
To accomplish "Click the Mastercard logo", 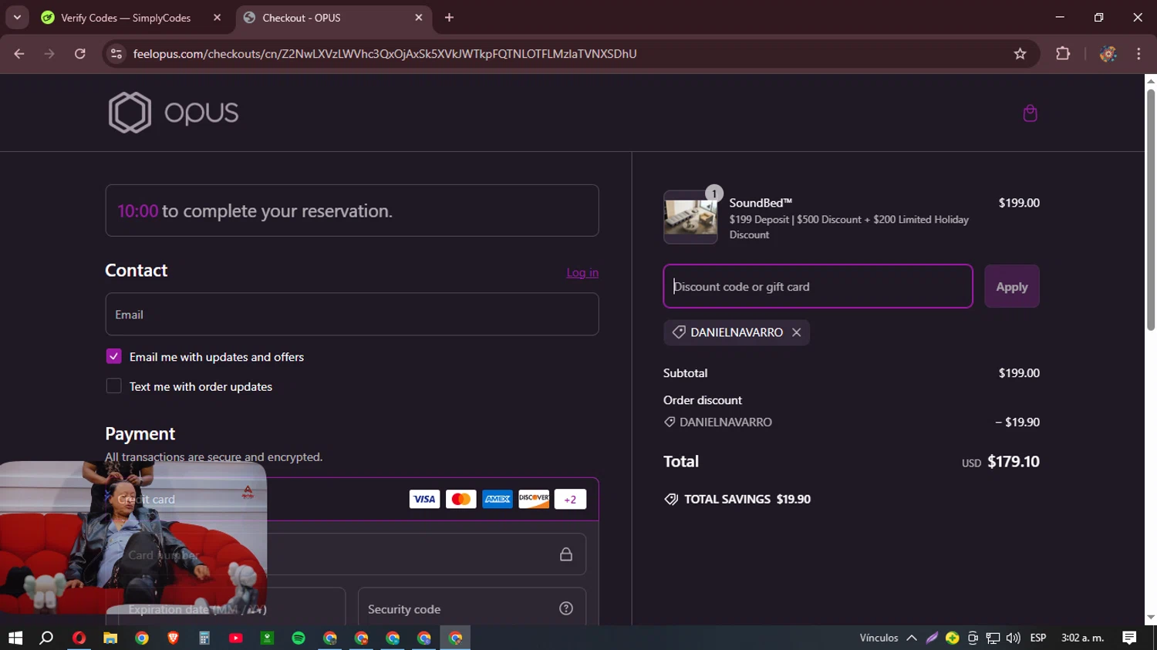I will (460, 499).
